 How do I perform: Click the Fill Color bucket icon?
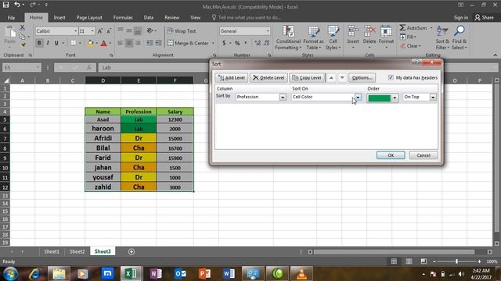(x=91, y=43)
